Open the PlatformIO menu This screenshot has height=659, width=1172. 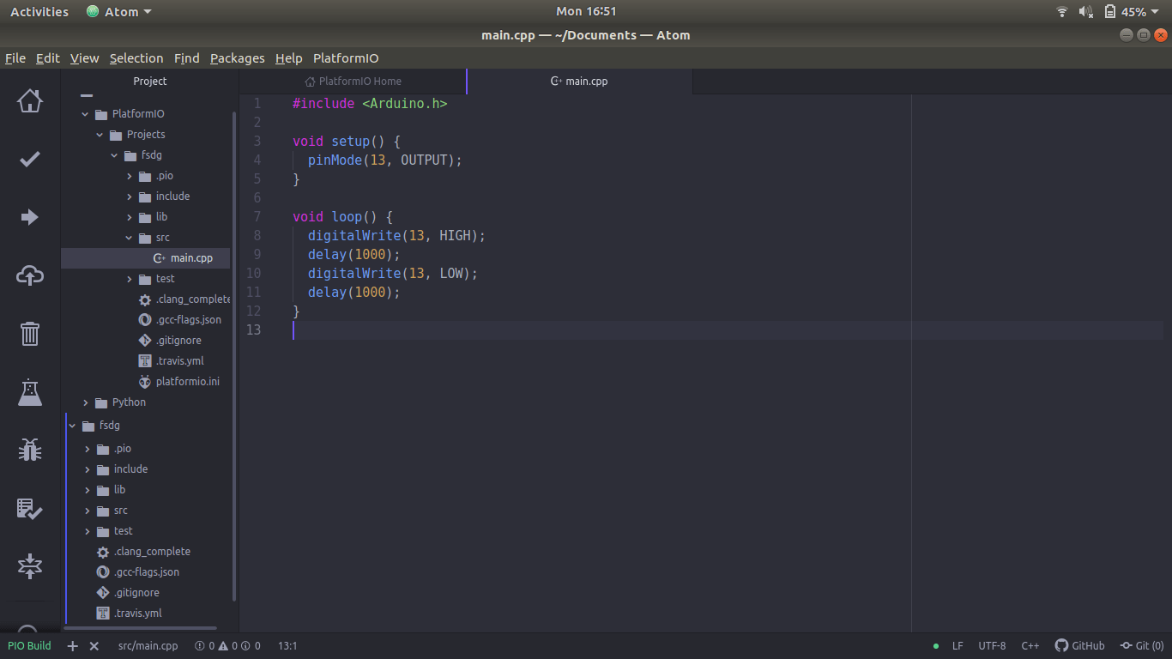(x=346, y=58)
